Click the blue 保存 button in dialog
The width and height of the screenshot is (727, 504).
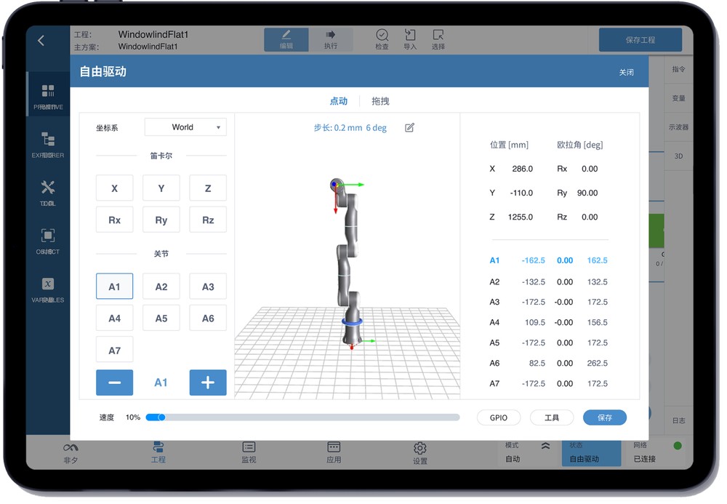[x=604, y=417]
